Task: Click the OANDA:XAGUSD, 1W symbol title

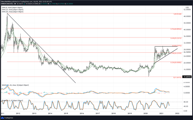Action: (x=8, y=4)
